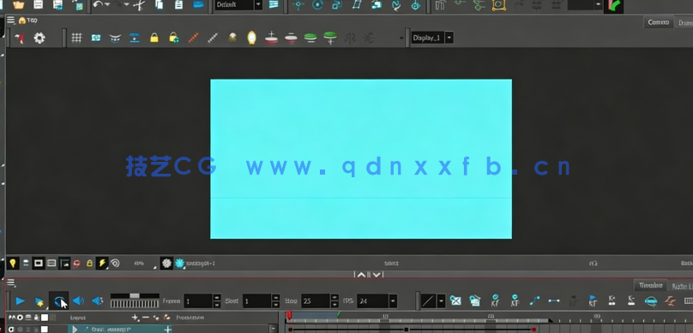Click the first cyan KF keyframe icon
The height and width of the screenshot is (333, 693).
tap(495, 300)
